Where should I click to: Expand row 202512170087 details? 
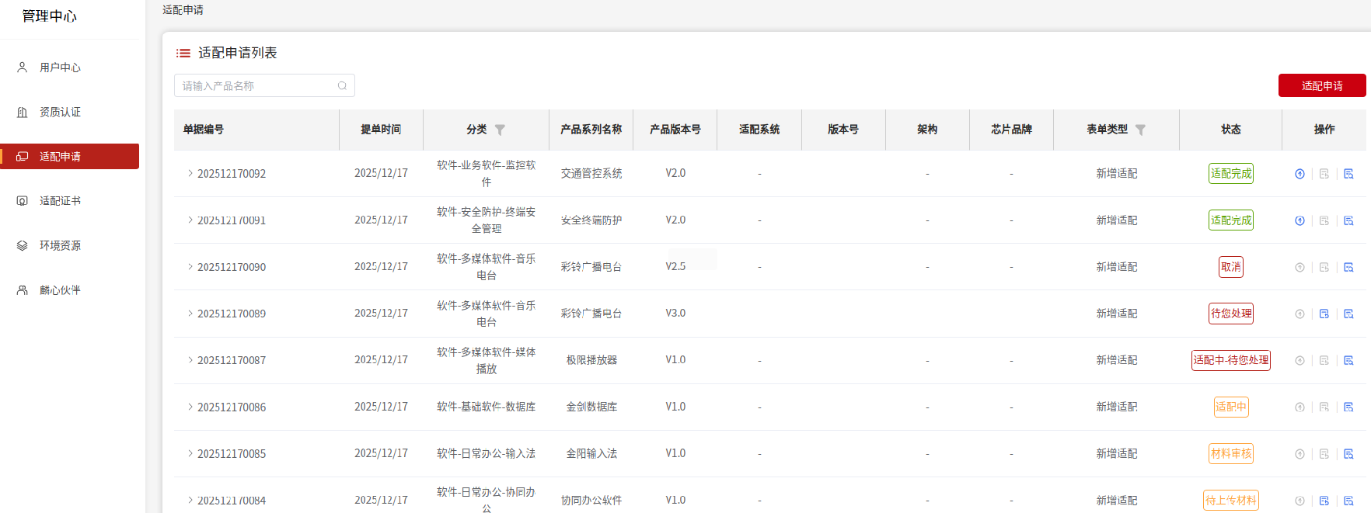pyautogui.click(x=190, y=360)
